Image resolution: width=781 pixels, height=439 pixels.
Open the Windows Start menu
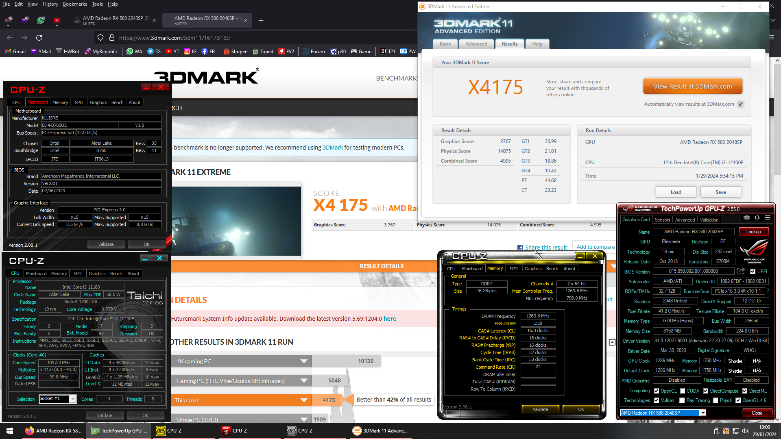click(x=10, y=431)
